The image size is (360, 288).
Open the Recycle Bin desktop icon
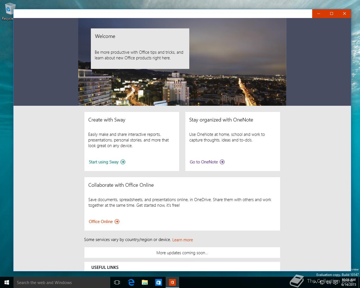click(8, 11)
